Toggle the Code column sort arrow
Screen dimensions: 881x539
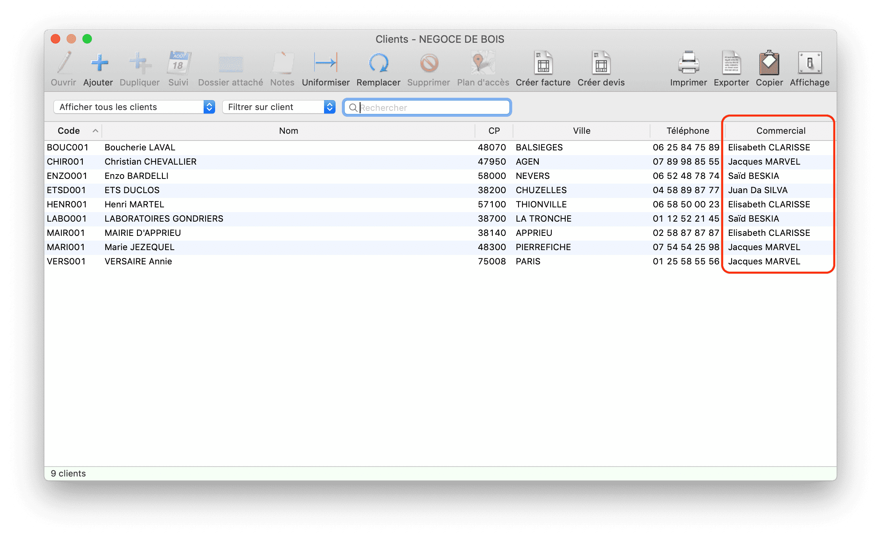click(95, 131)
